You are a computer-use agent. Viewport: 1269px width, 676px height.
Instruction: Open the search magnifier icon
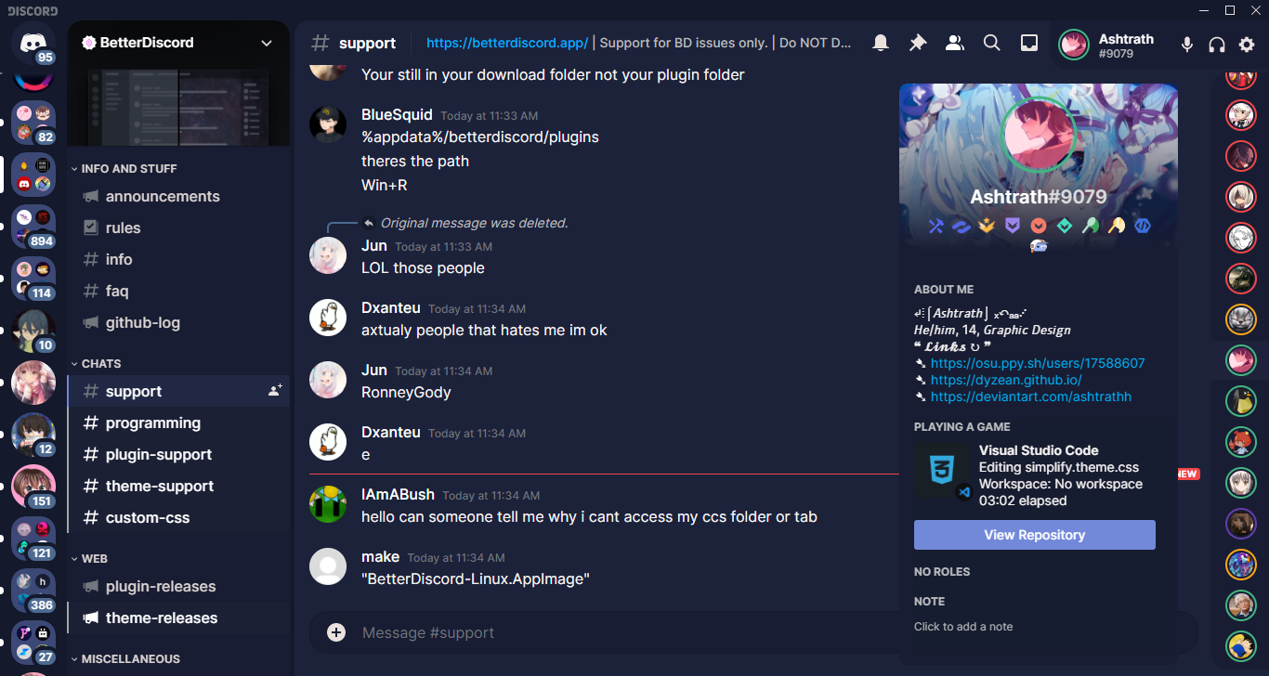point(991,43)
